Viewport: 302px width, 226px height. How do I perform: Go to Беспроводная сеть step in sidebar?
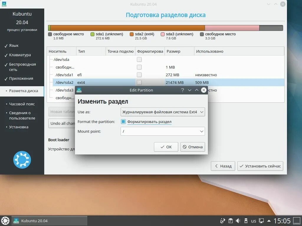point(22,67)
